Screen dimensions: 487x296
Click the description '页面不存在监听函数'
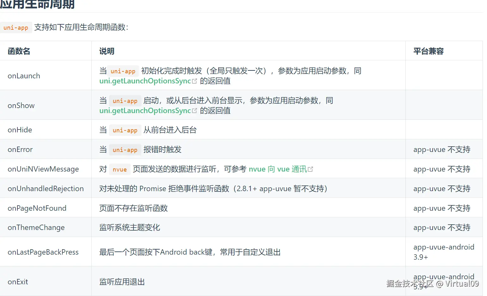(133, 208)
